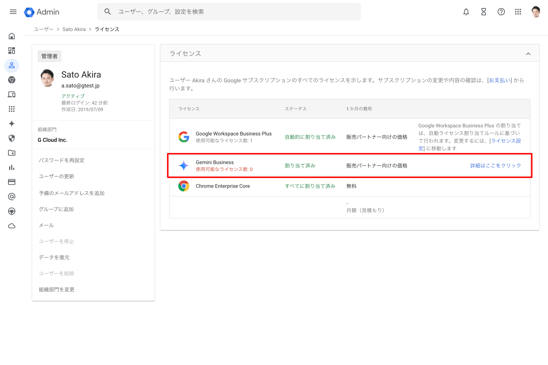Open the Apps grid sidebar icon
548x365 pixels.
pyautogui.click(x=12, y=109)
